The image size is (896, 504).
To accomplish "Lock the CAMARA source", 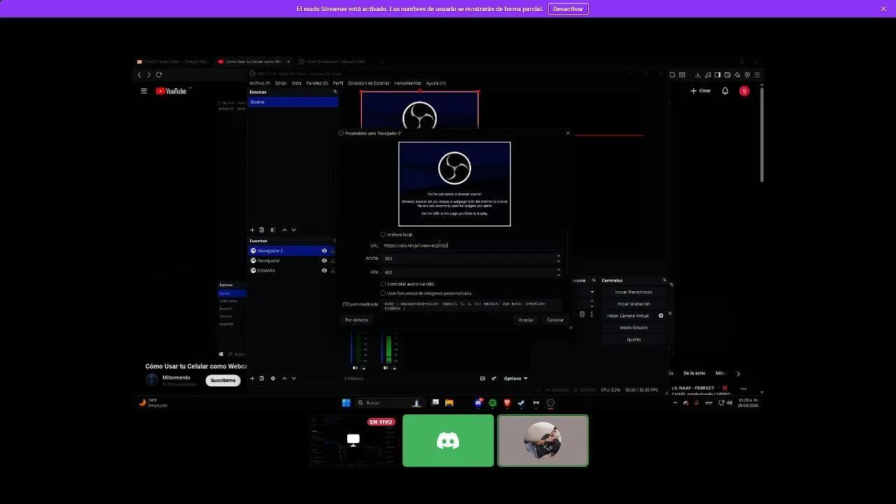I will click(332, 270).
